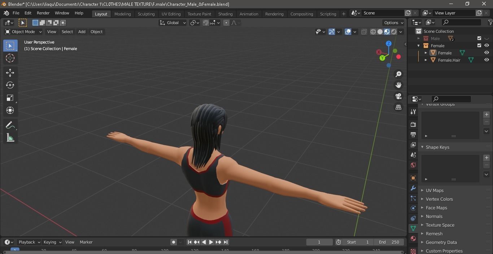The height and width of the screenshot is (254, 493).
Task: Choose the Measure tool
Action: [x=10, y=138]
